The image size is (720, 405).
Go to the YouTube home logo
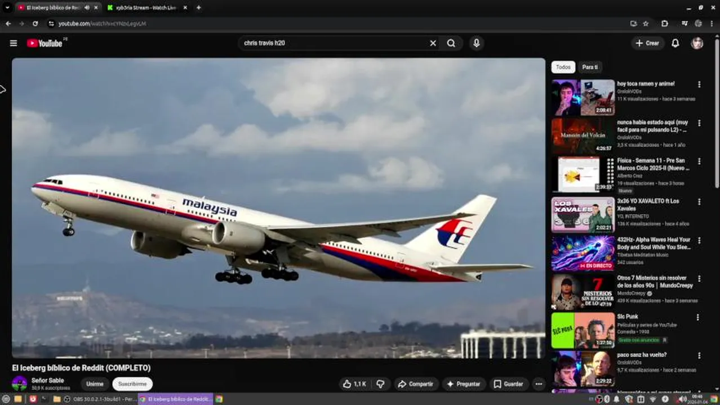[x=44, y=43]
